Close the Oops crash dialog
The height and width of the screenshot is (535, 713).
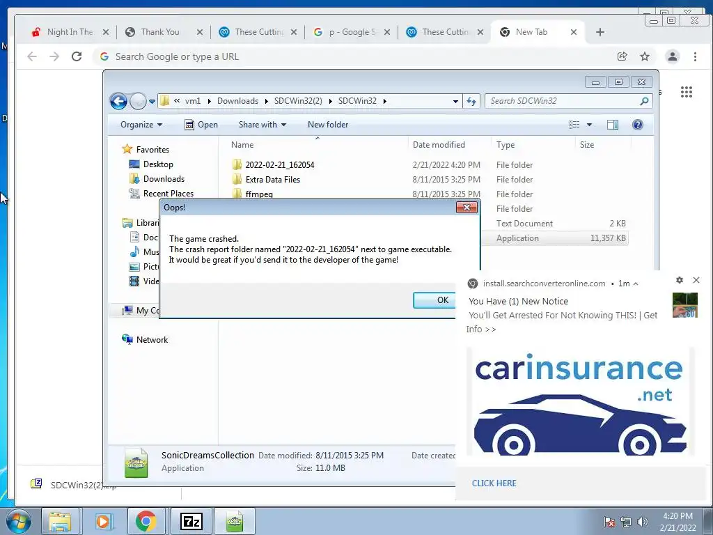tap(467, 208)
